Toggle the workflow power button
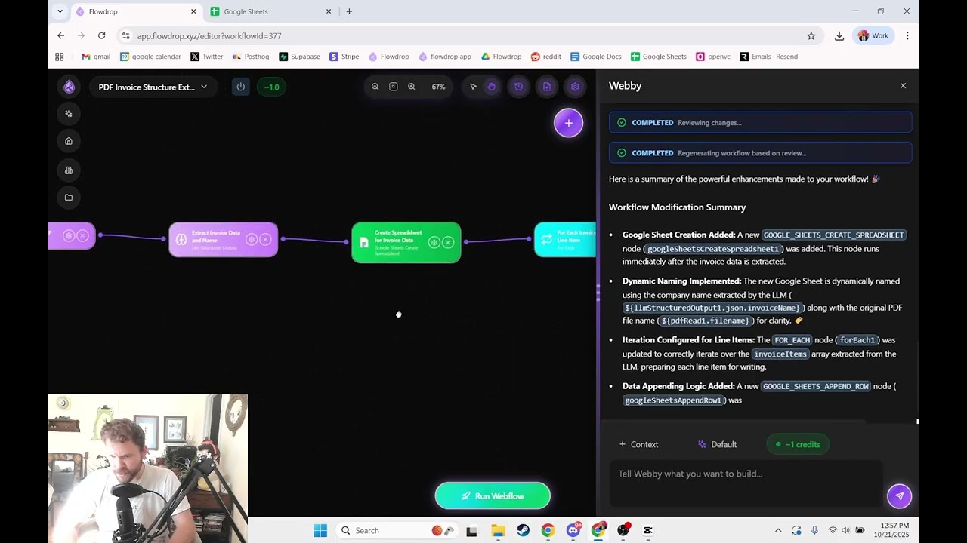This screenshot has height=543, width=967. 240,87
